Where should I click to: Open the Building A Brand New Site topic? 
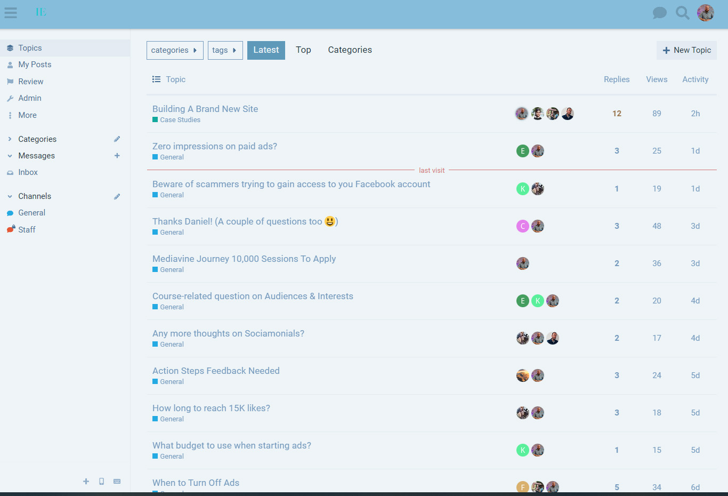pyautogui.click(x=205, y=109)
